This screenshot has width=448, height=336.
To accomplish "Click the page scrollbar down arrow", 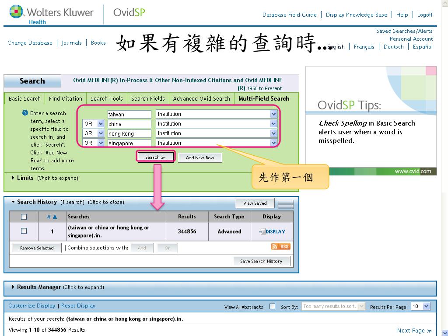I will pos(445,332).
